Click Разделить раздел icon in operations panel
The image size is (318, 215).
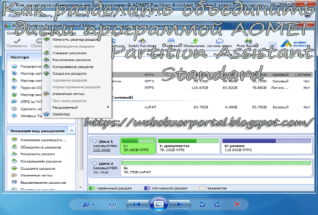(14, 154)
